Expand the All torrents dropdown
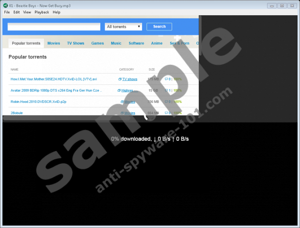Screen dimensions: 300x228 123,26
